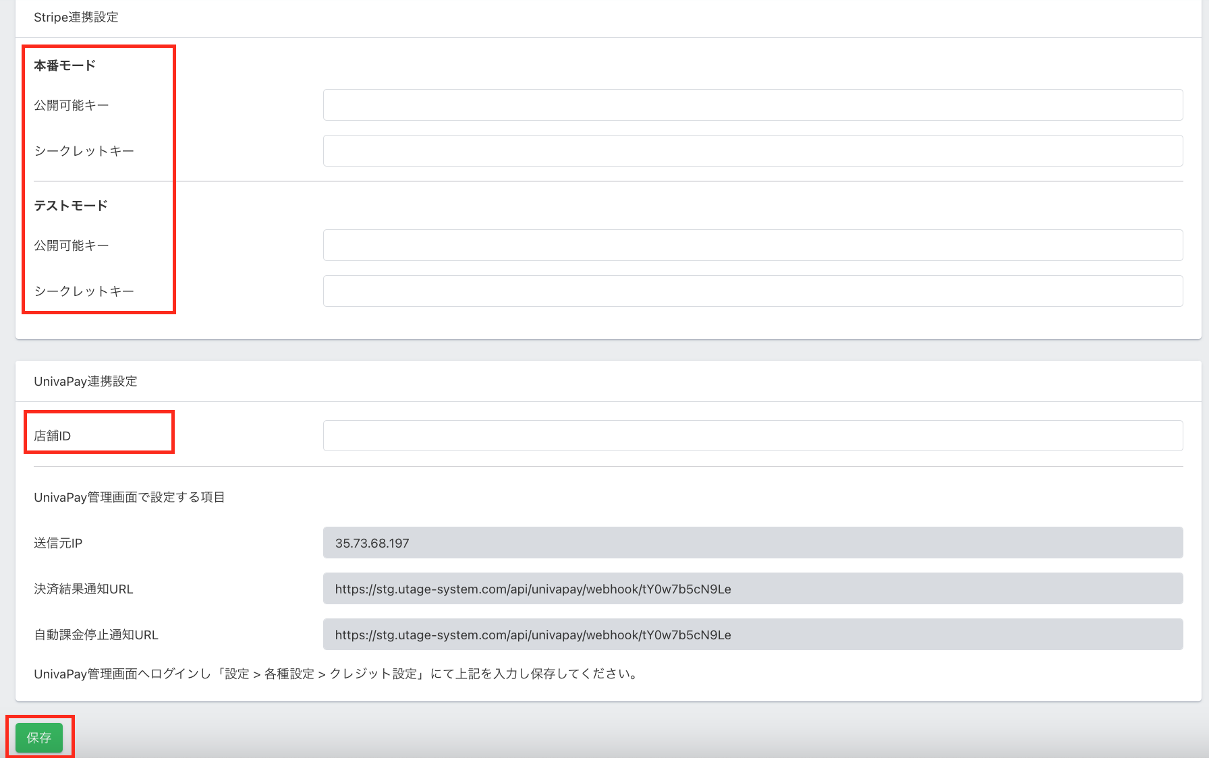Focus the test mode publishable key input
The height and width of the screenshot is (758, 1209).
click(x=752, y=245)
